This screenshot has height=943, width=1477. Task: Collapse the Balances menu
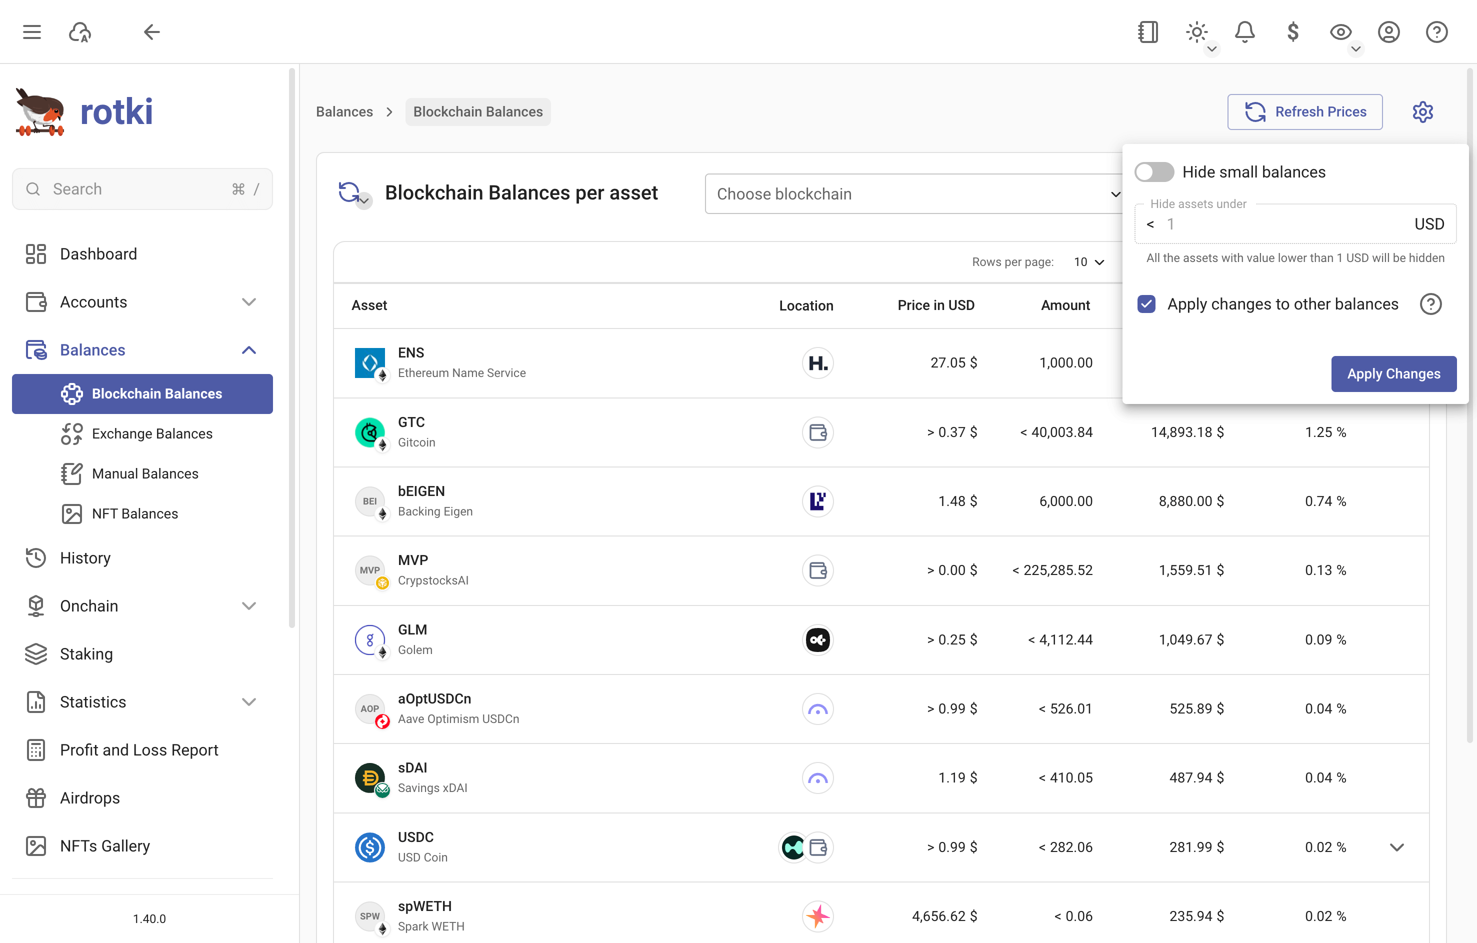coord(142,349)
